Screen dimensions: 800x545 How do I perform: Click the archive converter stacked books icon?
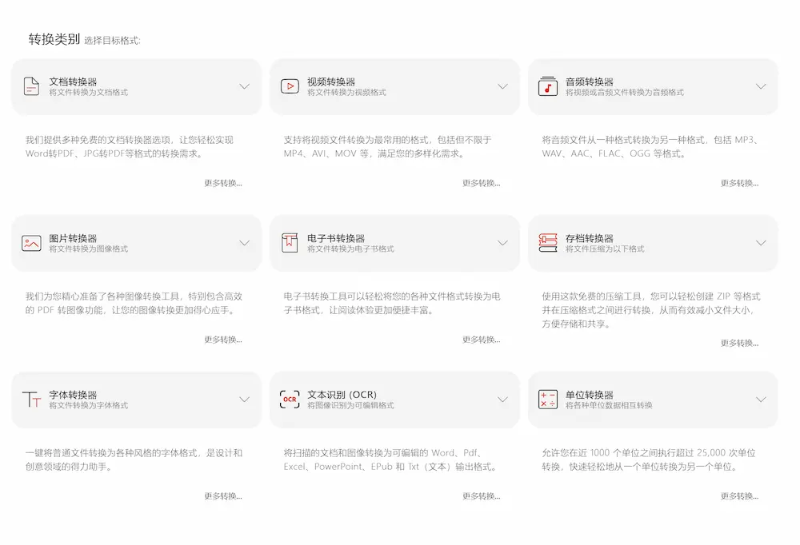pos(548,243)
